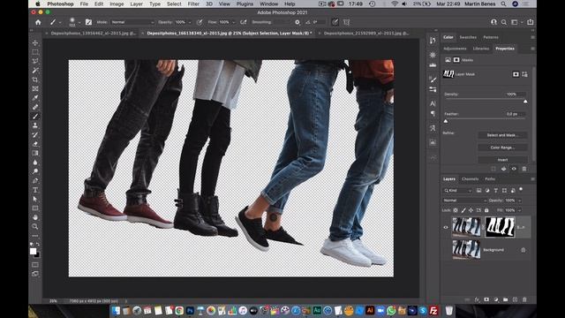Toggle lock image pixels brush icon
Screen dimensions: 565x318
coord(463,210)
